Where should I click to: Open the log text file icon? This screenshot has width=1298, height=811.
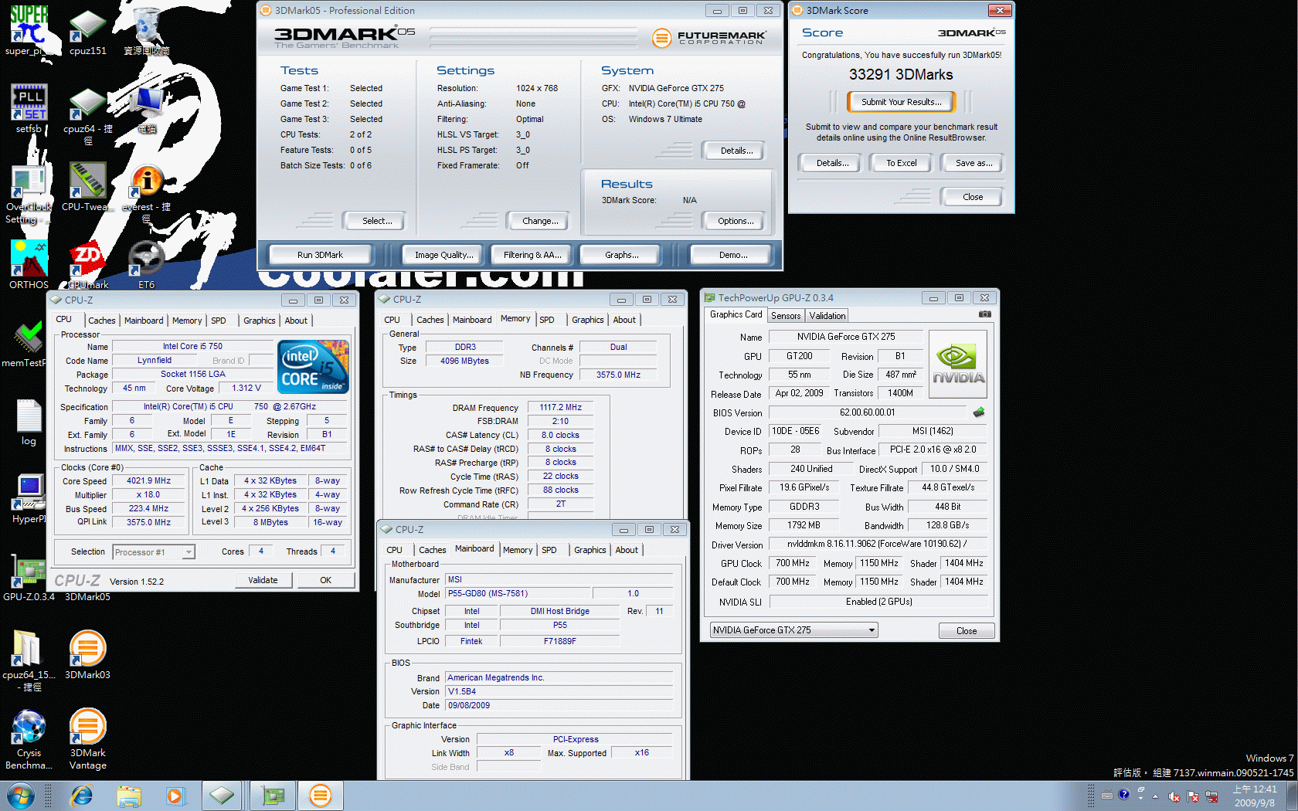[x=29, y=422]
